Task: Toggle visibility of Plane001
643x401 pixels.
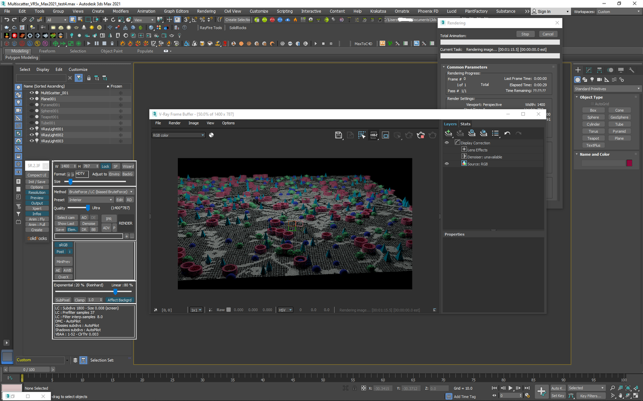Action: (x=32, y=99)
